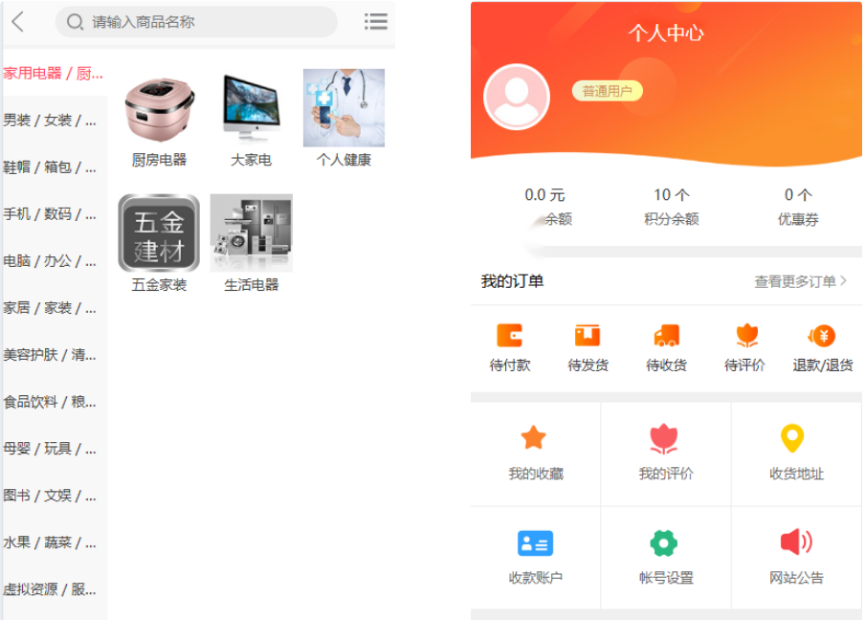Select the 待发货 parcel icon
This screenshot has width=865, height=620.
pos(588,337)
